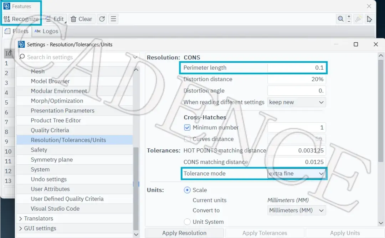Click the settings list vertical scrollbar
This screenshot has height=238, width=385.
coord(136,189)
